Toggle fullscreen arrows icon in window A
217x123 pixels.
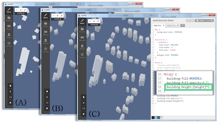click(x=25, y=10)
